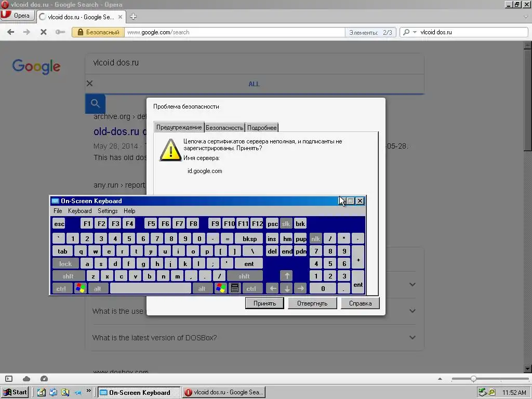Click the Opera Link cloud icon
The image size is (532, 399).
(x=26, y=379)
